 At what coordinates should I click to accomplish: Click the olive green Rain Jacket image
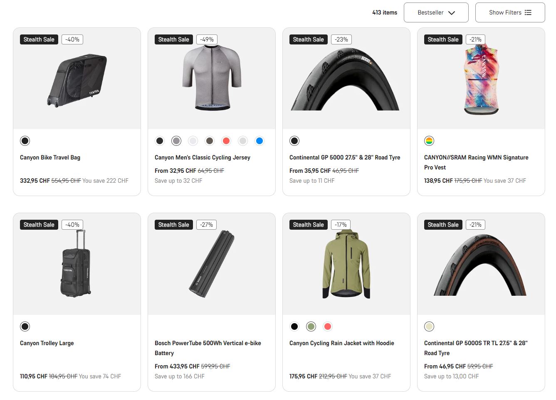(346, 264)
